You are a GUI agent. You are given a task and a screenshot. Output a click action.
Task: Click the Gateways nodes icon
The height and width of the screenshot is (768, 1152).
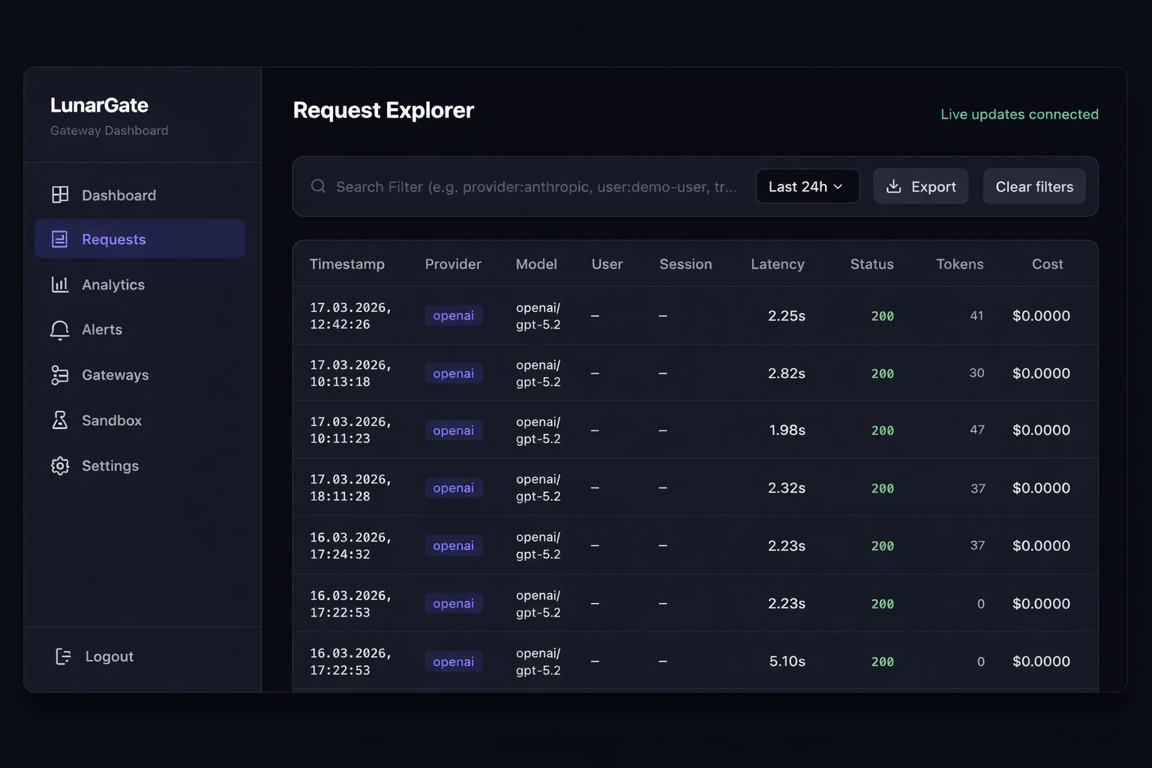[x=60, y=375]
